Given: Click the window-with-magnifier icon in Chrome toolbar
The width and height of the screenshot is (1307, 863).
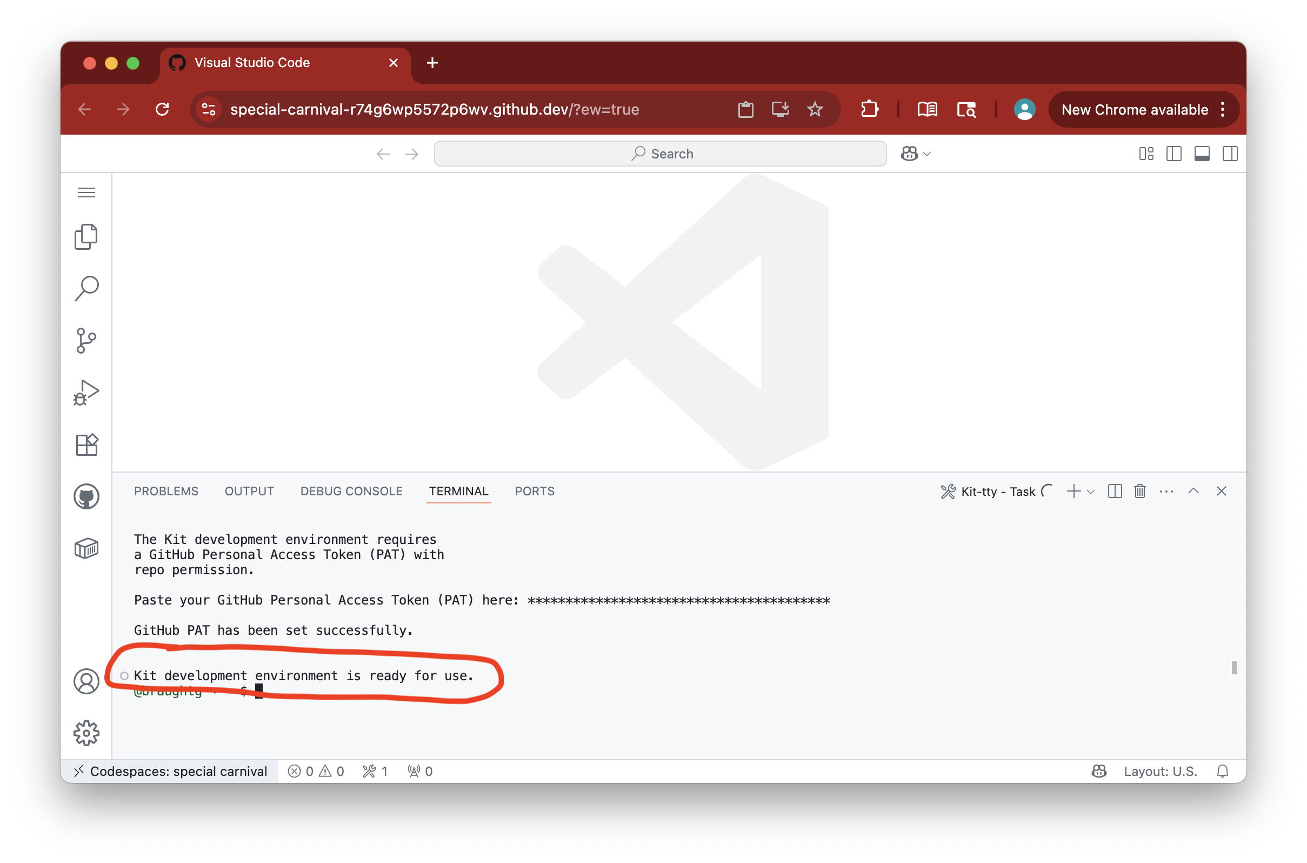Looking at the screenshot, I should (x=966, y=110).
